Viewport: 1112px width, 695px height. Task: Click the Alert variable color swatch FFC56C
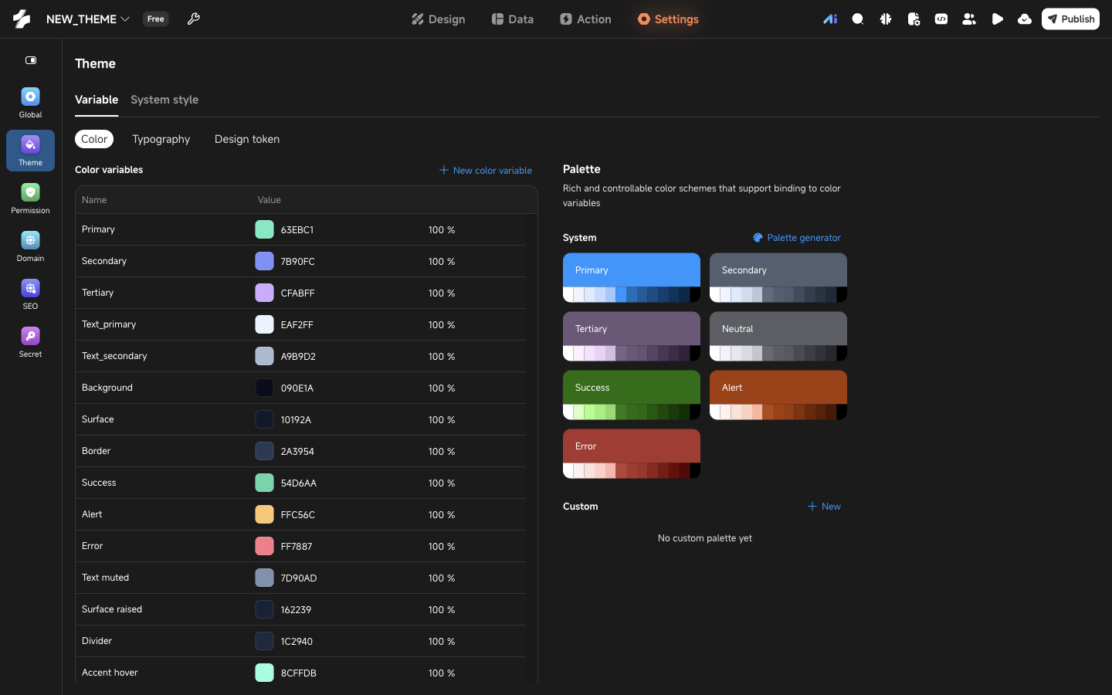(x=264, y=514)
